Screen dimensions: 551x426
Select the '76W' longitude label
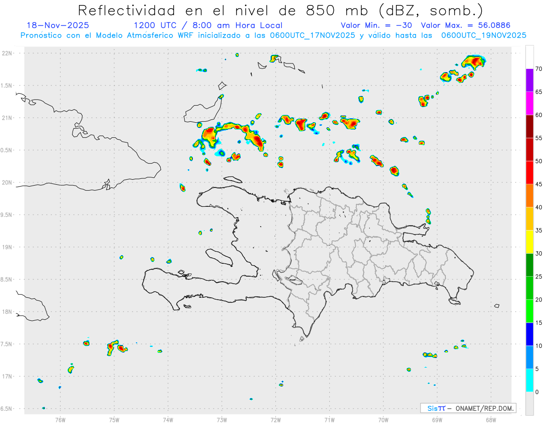point(60,419)
